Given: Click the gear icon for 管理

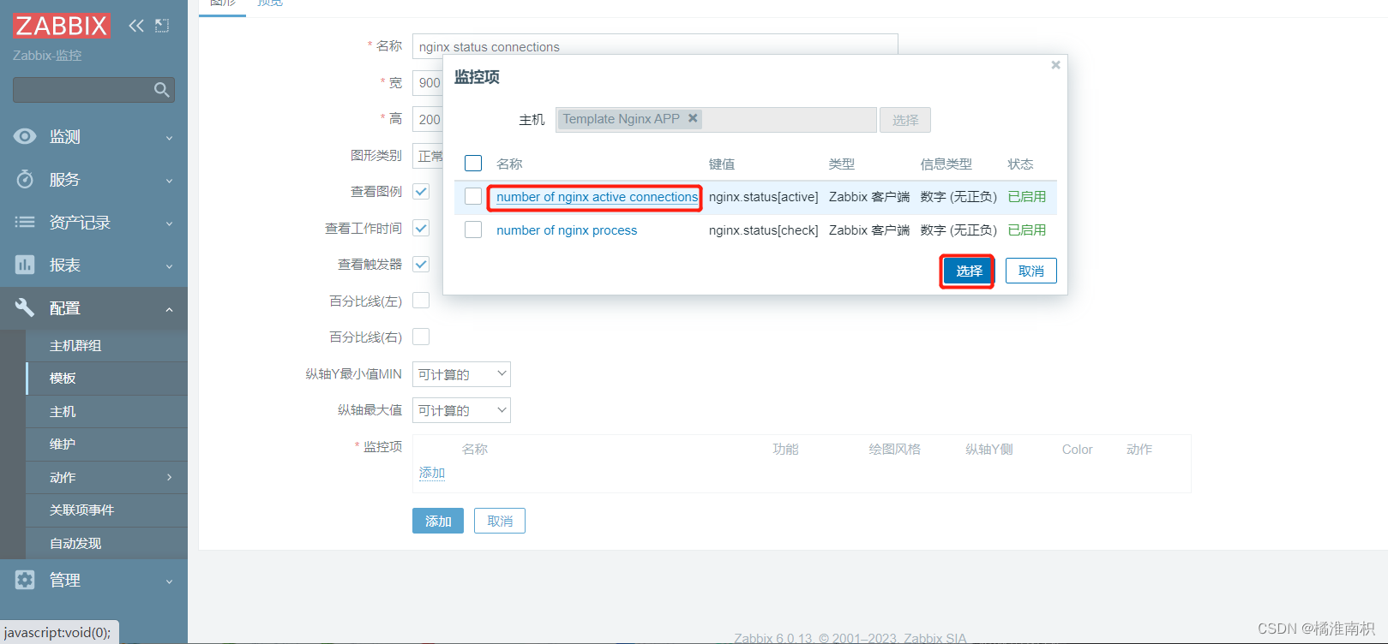Looking at the screenshot, I should (25, 580).
